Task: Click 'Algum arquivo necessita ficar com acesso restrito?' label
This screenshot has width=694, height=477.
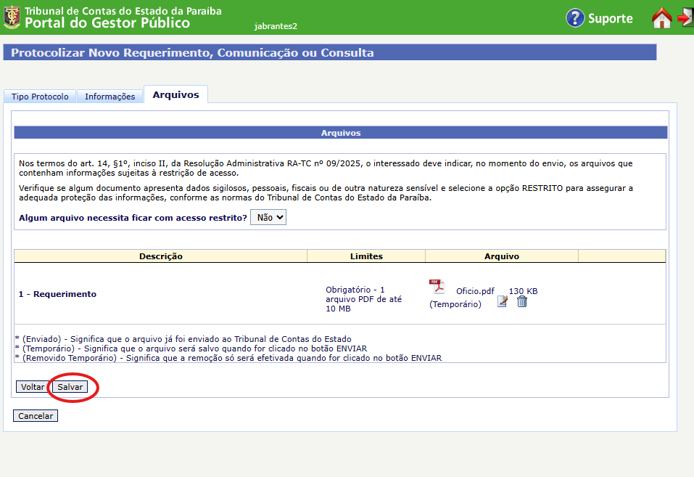Action: pos(133,218)
